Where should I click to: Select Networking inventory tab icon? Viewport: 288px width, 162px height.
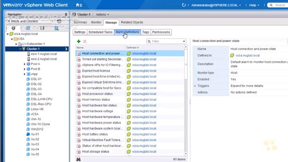pos(57,28)
